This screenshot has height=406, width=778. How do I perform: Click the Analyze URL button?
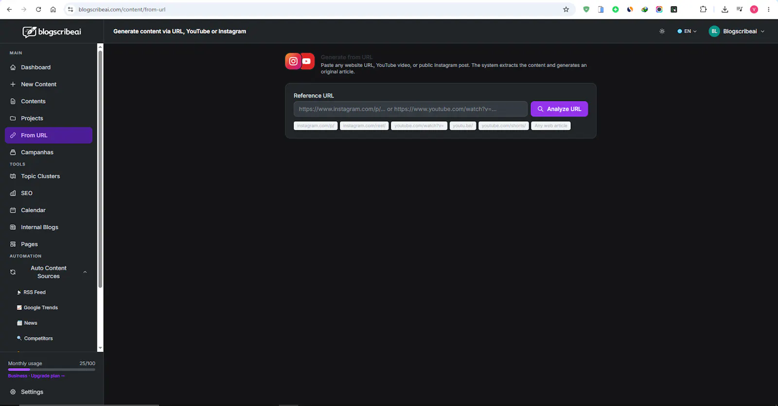pyautogui.click(x=559, y=109)
